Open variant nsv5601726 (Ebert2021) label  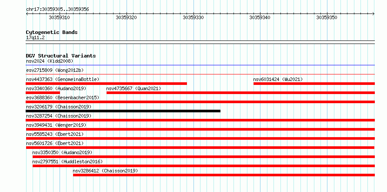click(x=55, y=143)
